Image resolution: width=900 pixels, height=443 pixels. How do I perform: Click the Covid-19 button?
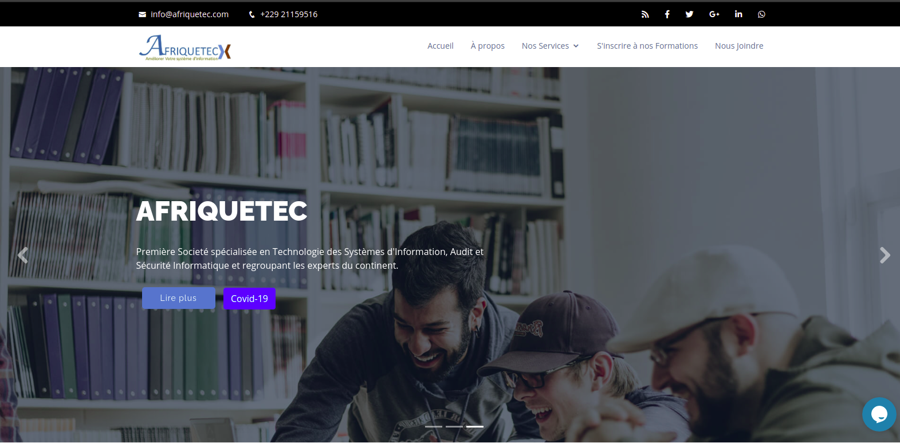click(x=249, y=299)
